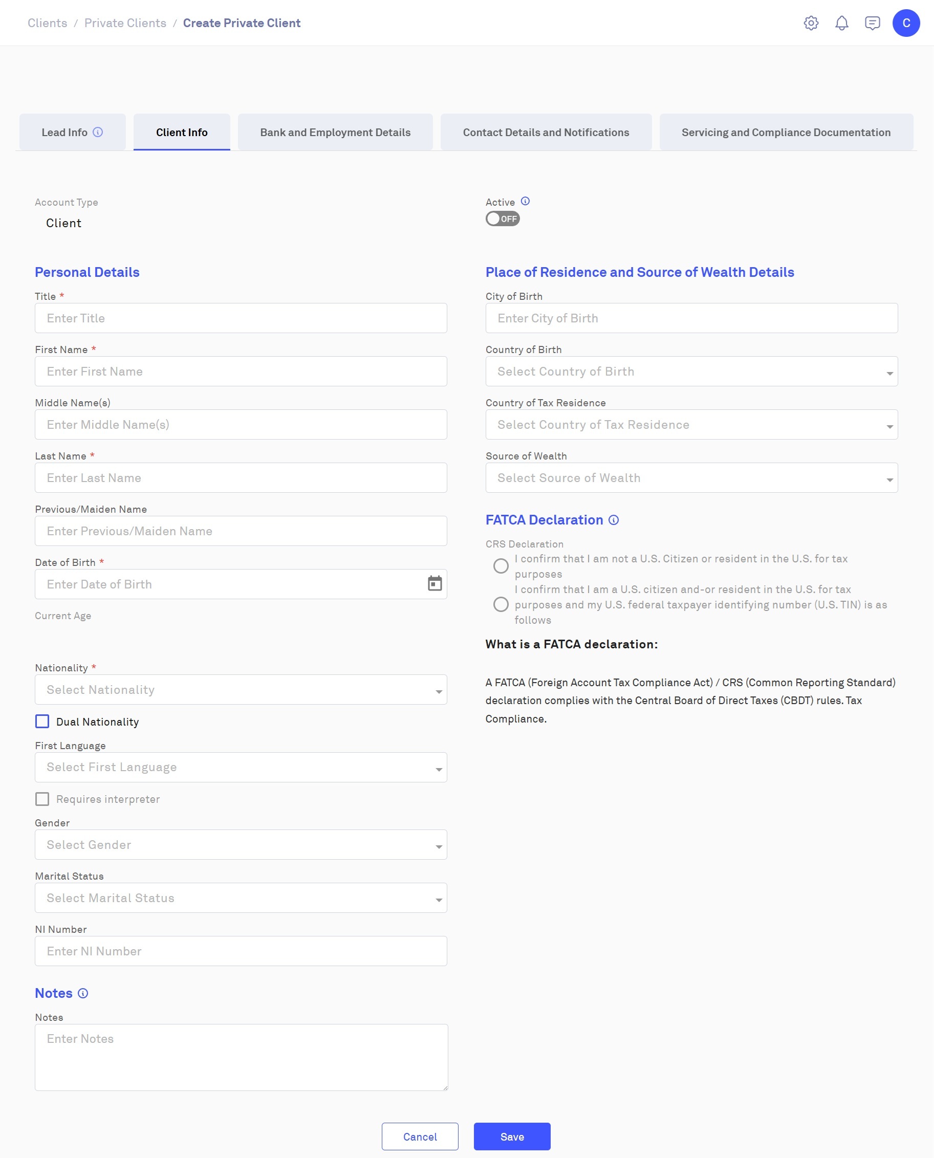Image resolution: width=934 pixels, height=1158 pixels.
Task: Click the user avatar icon
Action: [x=906, y=23]
